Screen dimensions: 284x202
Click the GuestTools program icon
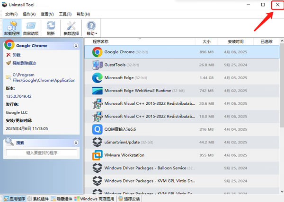tap(98, 65)
